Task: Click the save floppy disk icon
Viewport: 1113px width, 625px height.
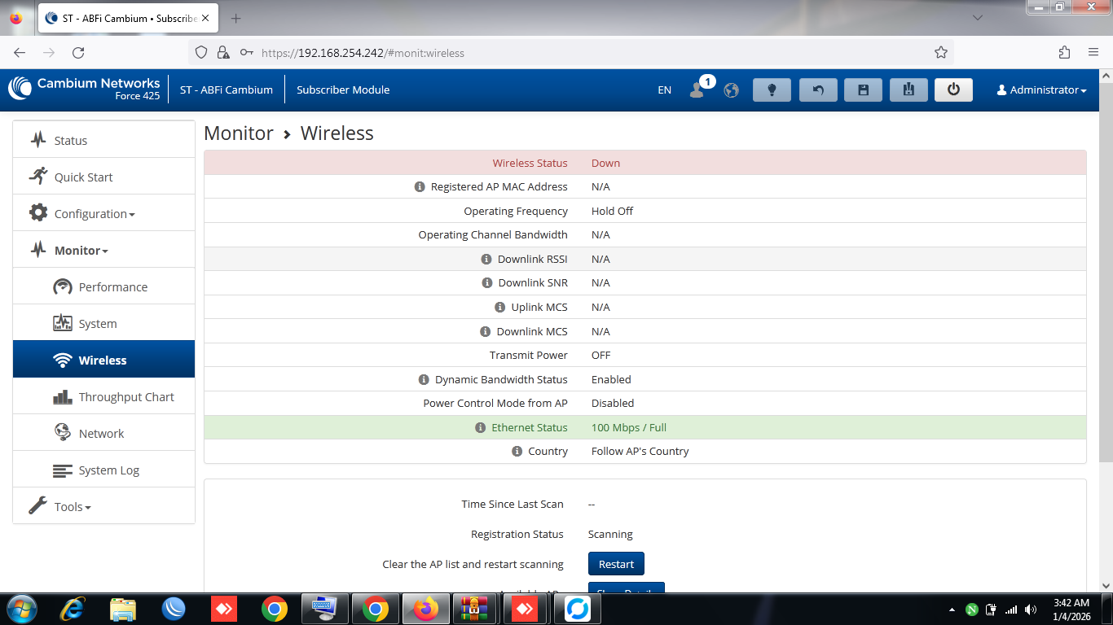Action: [x=863, y=90]
